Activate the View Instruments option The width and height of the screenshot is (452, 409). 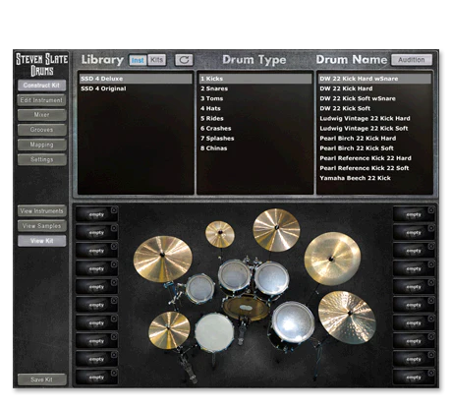[42, 211]
